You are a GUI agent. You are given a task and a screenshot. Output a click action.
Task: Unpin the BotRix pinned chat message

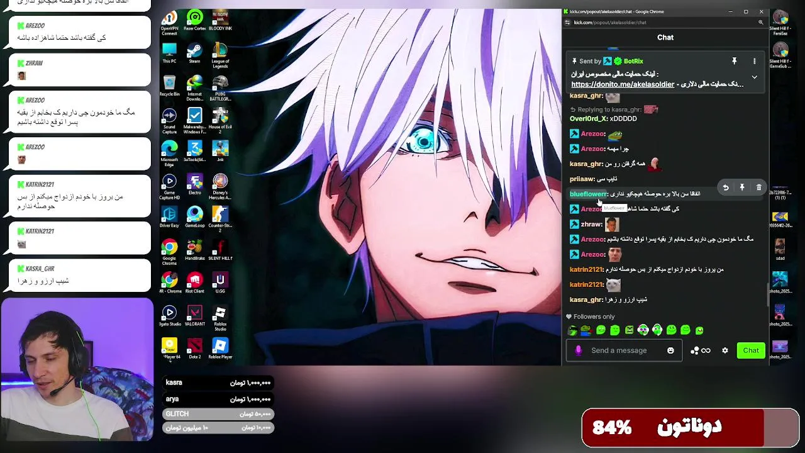tap(734, 61)
